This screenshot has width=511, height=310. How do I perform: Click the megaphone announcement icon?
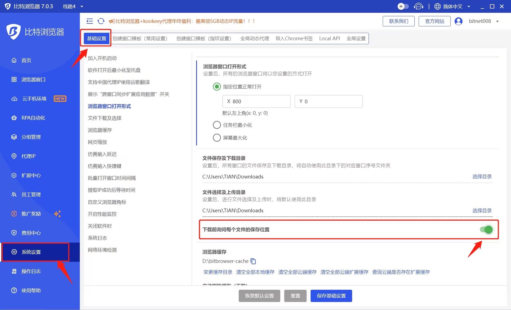point(112,21)
